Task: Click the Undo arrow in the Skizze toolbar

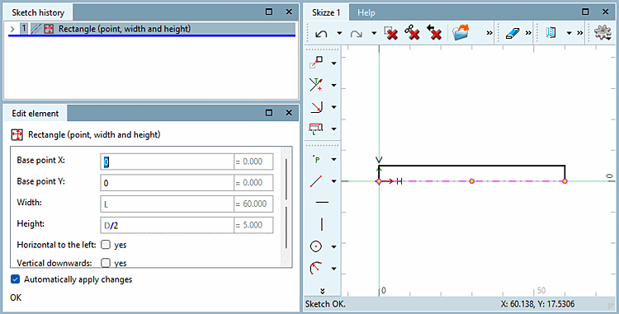Action: point(321,34)
